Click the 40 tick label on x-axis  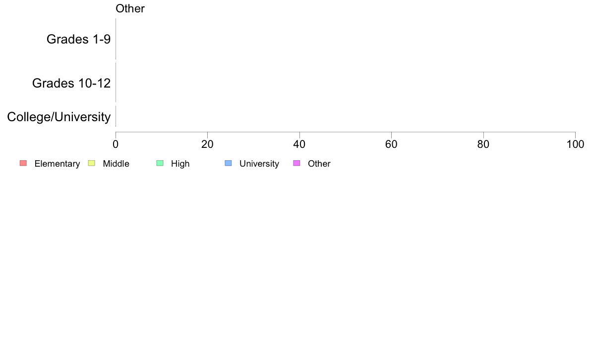[299, 144]
